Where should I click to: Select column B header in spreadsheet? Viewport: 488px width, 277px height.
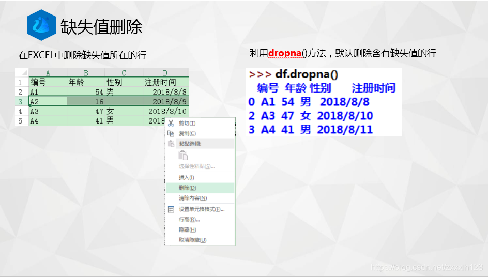(86, 72)
